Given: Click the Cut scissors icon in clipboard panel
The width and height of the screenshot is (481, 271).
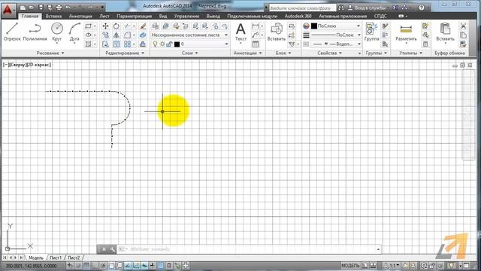Looking at the screenshot, I should click(x=463, y=26).
